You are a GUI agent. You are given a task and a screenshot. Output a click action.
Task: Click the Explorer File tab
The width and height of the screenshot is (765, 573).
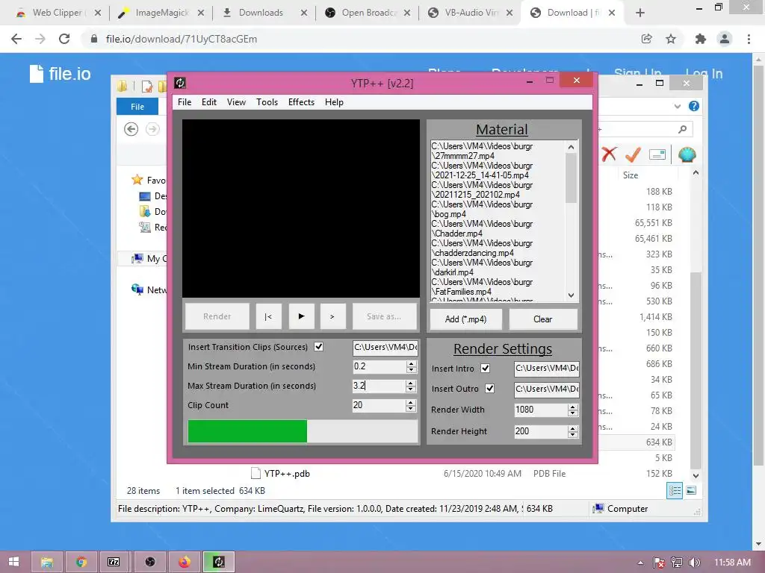[x=137, y=106]
